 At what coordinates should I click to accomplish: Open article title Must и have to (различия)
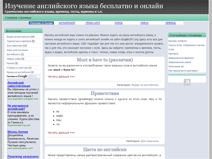click(105, 60)
